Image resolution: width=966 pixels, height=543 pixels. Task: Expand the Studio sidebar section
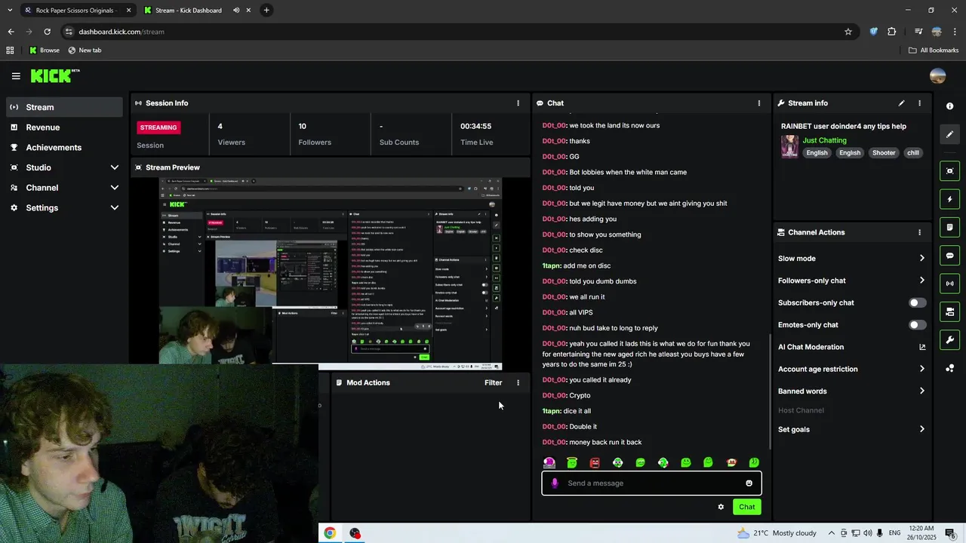coord(64,167)
